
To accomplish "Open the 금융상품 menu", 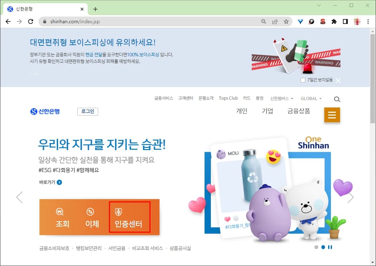I will [299, 111].
